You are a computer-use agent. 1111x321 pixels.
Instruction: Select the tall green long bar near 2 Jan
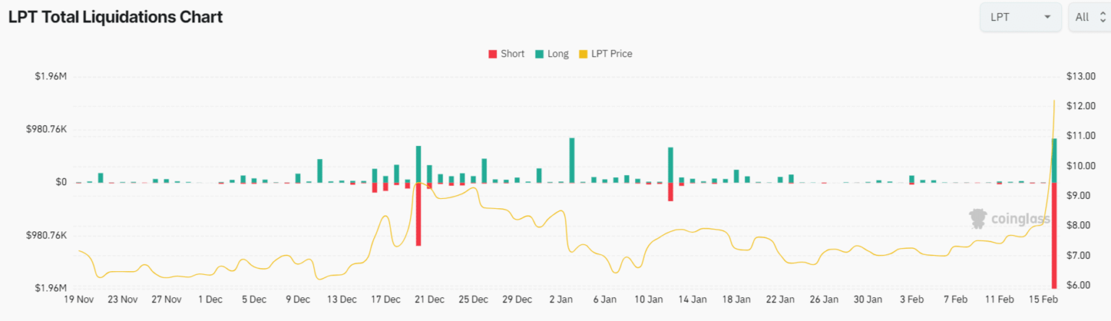pyautogui.click(x=571, y=160)
